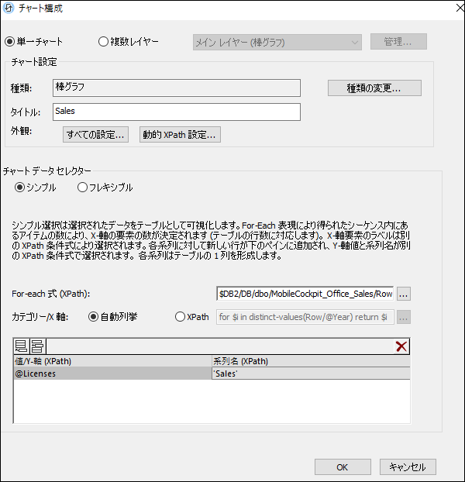Close the チャート構成 dialog
This screenshot has height=482, width=465.
[x=460, y=8]
